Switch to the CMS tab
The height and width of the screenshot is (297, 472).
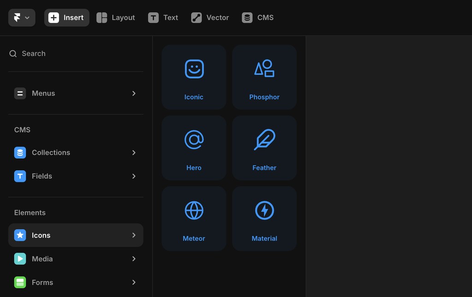coord(258,17)
